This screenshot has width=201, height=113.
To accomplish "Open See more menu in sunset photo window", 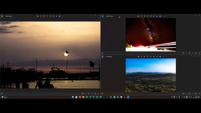I will pyautogui.click(x=63, y=16).
